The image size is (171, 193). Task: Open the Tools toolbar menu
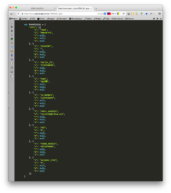coord(106,19)
